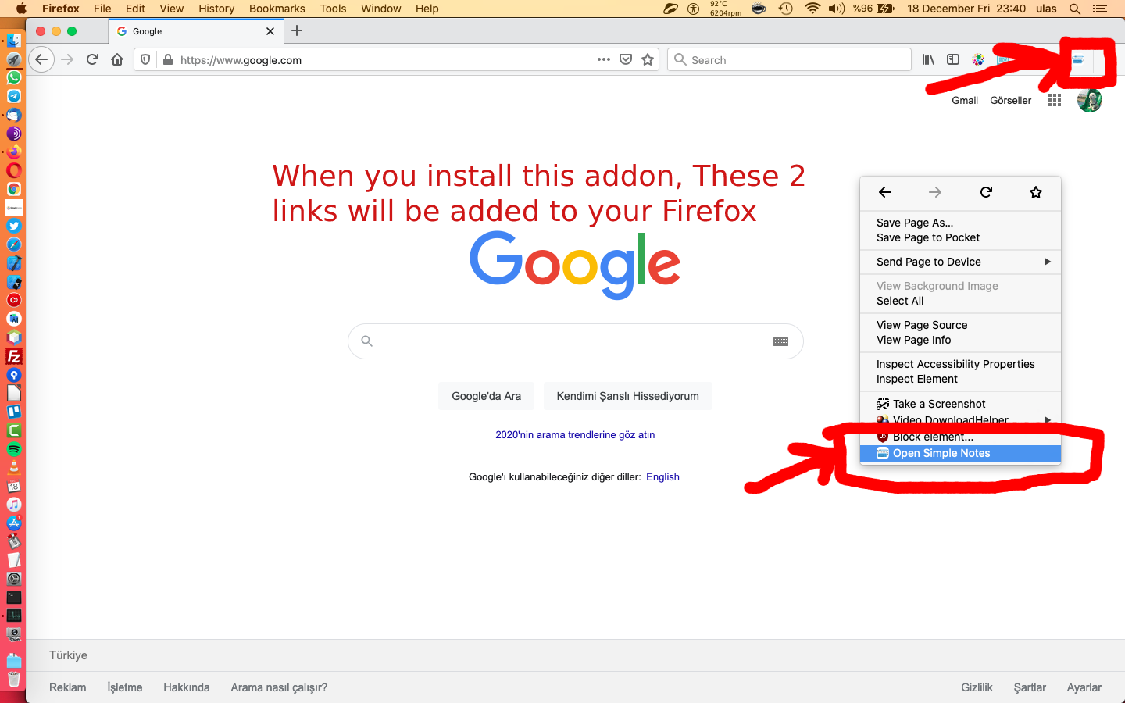
Task: Choose Take a Screenshot menu item
Action: pos(960,404)
